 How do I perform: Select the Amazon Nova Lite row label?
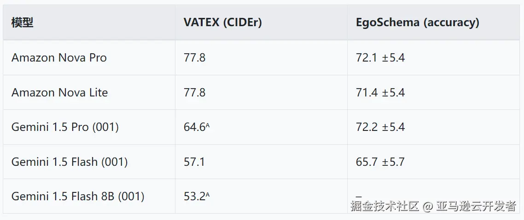pyautogui.click(x=59, y=92)
